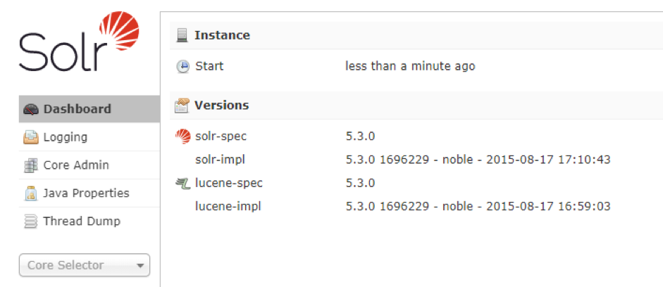Screen dimensions: 663x287
Task: Click the Thread Dump stack icon
Action: (x=30, y=221)
